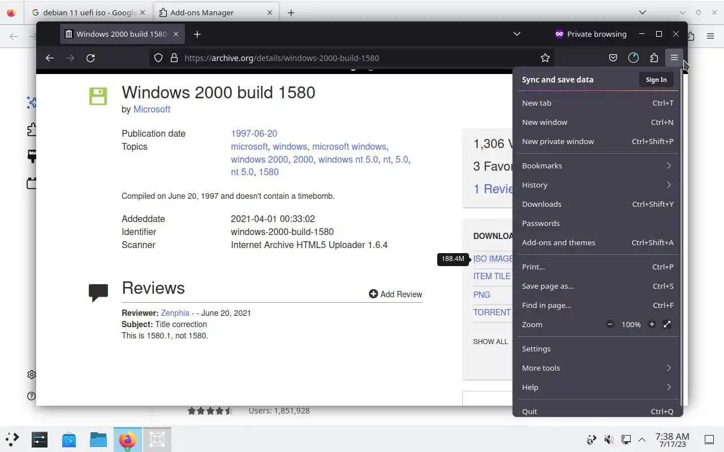Click the 1580 topic link

[269, 172]
